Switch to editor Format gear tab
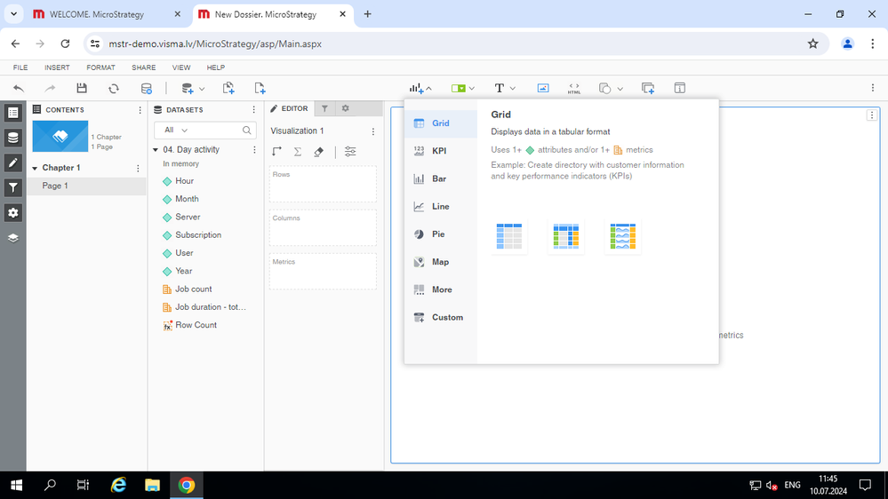Image resolution: width=888 pixels, height=499 pixels. point(346,108)
